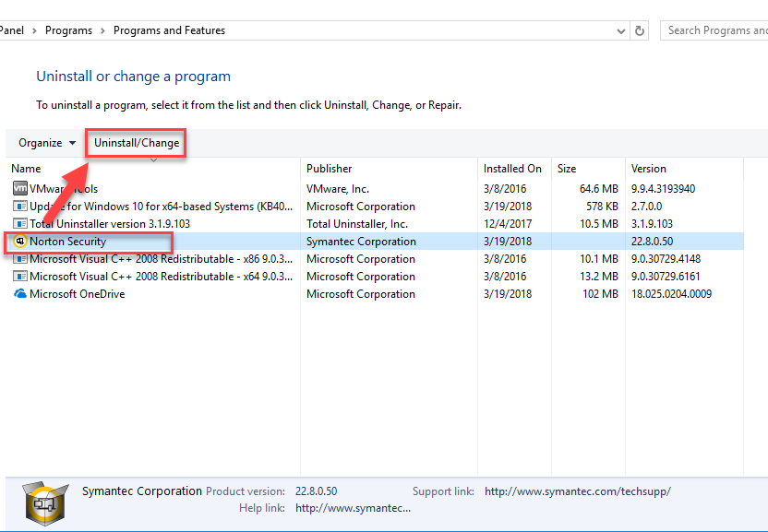The width and height of the screenshot is (768, 532).
Task: Select Update for Windows 10 x64-based Systems
Action: click(162, 206)
